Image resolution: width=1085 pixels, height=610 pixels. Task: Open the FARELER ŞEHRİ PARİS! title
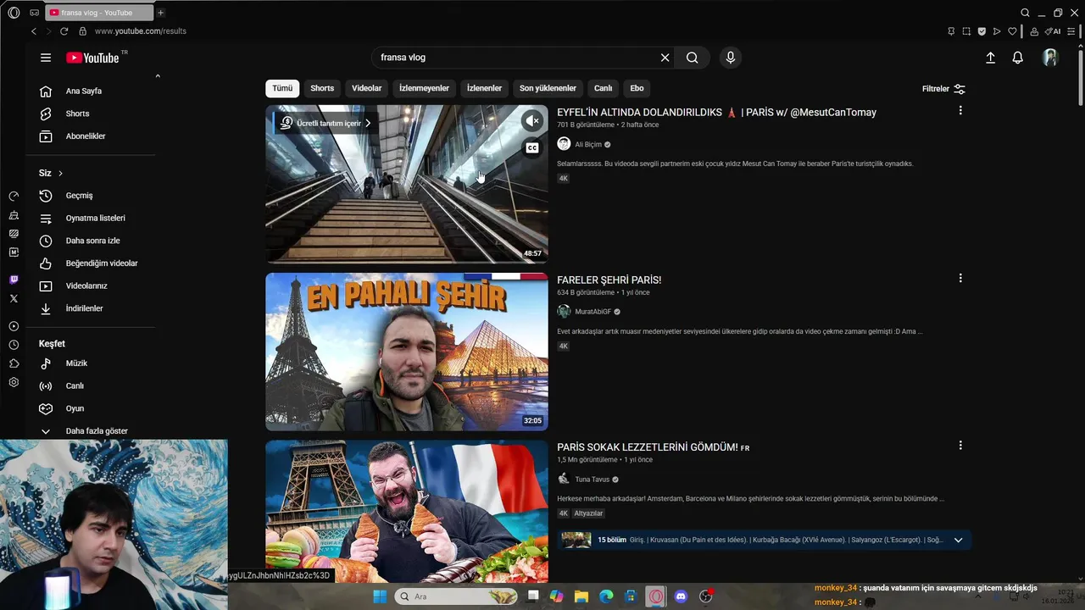(x=609, y=280)
